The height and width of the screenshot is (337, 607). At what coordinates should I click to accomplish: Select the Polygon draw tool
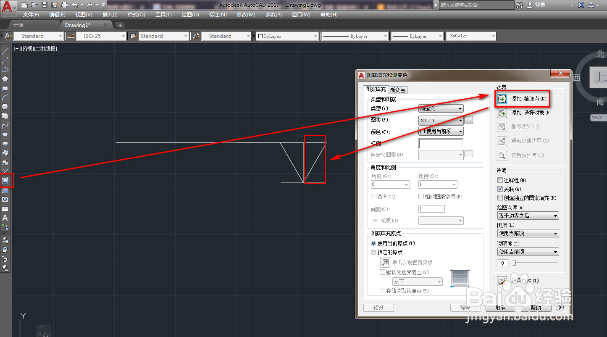5,79
